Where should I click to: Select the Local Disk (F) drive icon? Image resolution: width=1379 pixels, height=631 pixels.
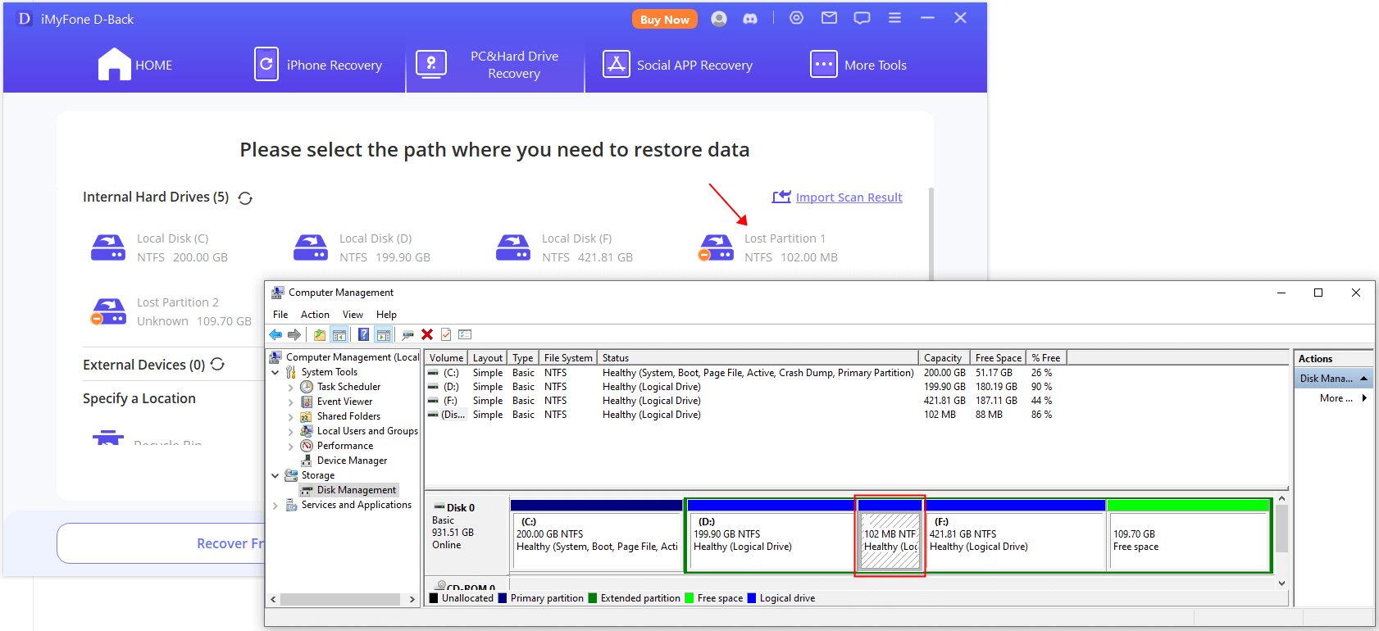coord(513,247)
